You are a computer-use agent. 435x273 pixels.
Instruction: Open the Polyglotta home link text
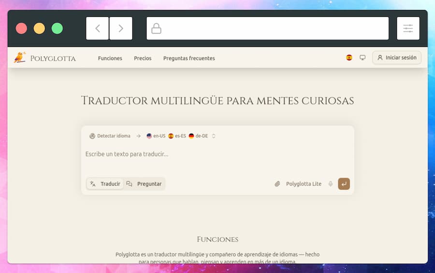tap(53, 58)
